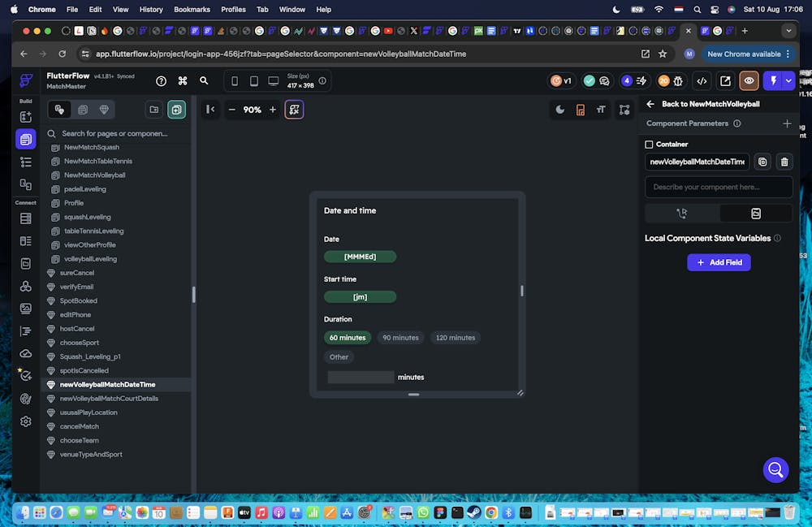Toggle dark mode moon icon on canvas
Viewport: 812px width, 527px height.
[560, 110]
